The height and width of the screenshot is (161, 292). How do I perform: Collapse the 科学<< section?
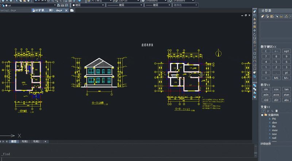(265, 85)
